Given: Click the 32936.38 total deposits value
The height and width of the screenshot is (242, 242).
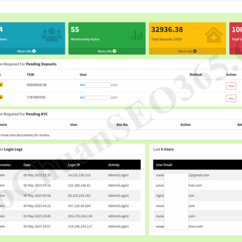Looking at the screenshot, I should [x=167, y=30].
